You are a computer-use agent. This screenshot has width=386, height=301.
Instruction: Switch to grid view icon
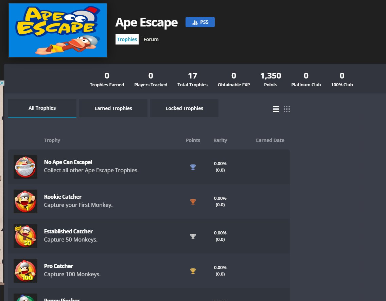[286, 109]
